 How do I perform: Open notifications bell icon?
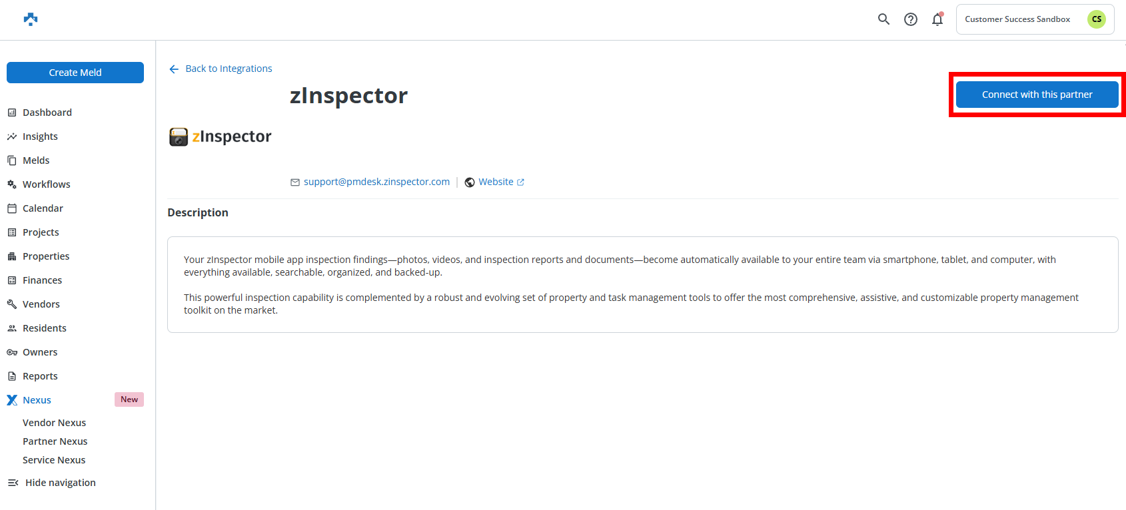click(937, 19)
